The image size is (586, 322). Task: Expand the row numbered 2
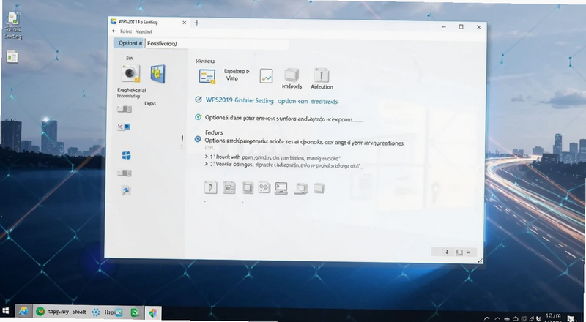(207, 164)
